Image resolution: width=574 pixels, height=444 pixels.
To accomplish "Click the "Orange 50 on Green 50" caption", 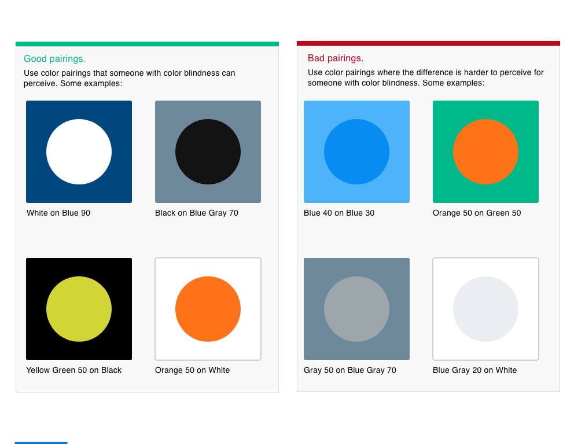I will [477, 213].
